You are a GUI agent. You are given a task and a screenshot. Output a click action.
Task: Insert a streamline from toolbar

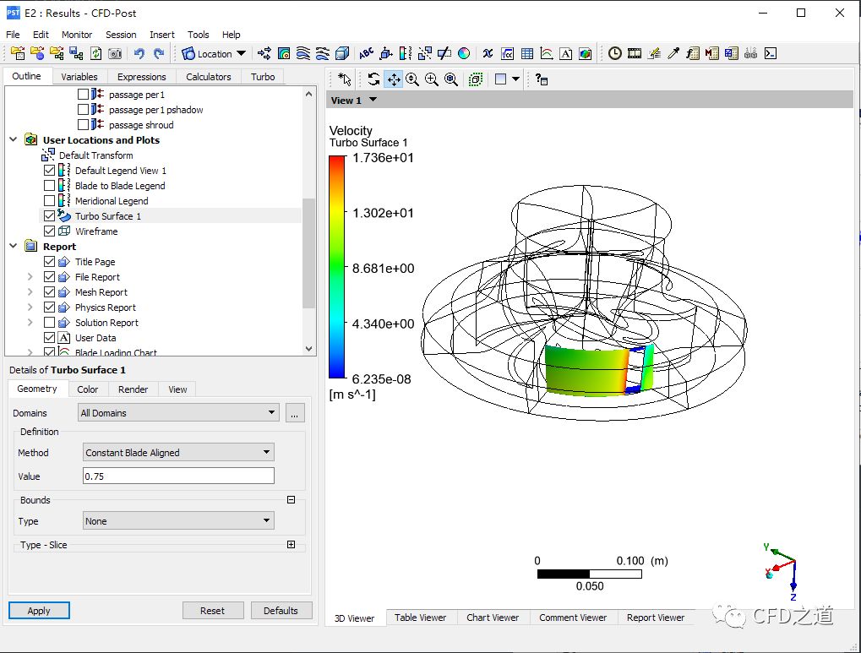click(303, 53)
